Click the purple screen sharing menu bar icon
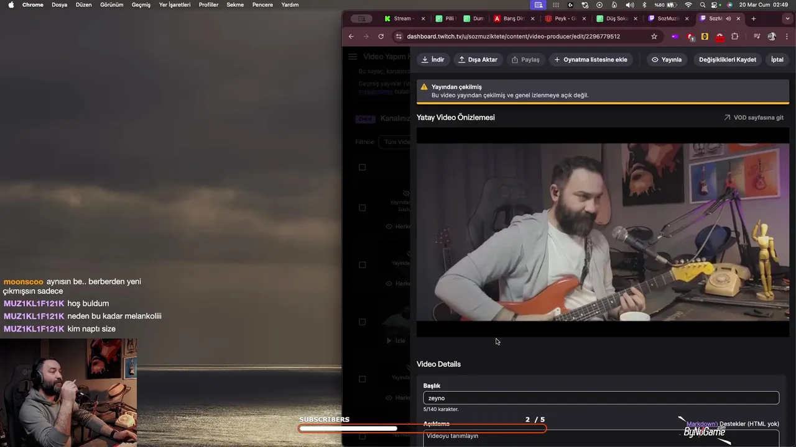This screenshot has width=796, height=447. (x=539, y=5)
